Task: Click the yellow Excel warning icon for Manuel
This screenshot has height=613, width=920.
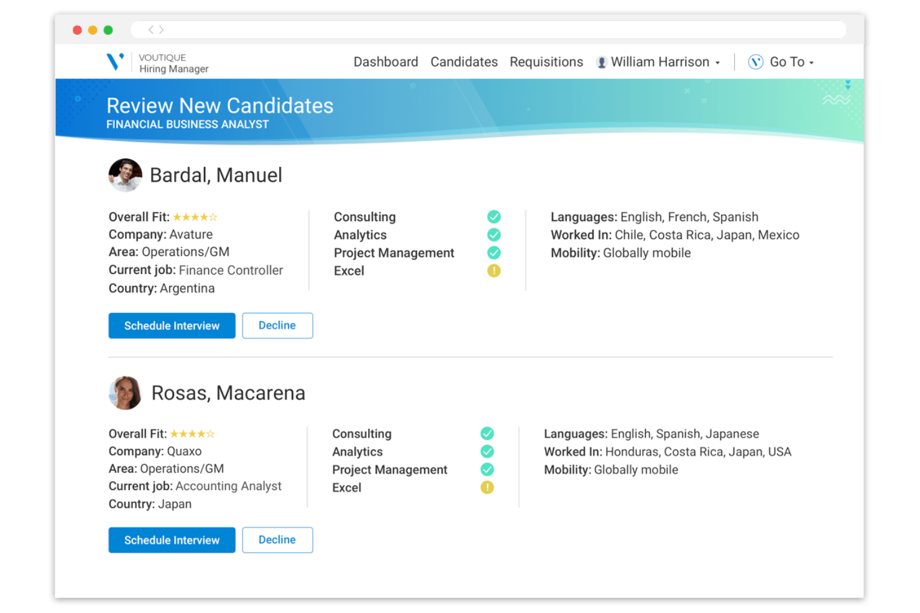Action: [494, 271]
